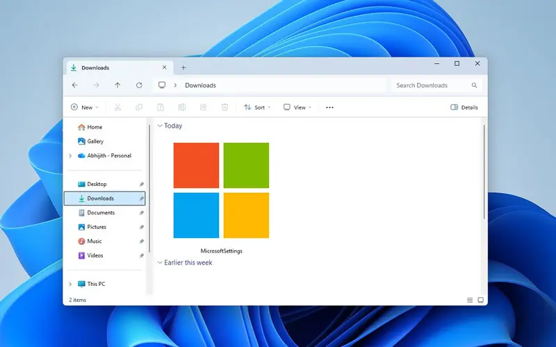Click the 2 items status text

77,300
